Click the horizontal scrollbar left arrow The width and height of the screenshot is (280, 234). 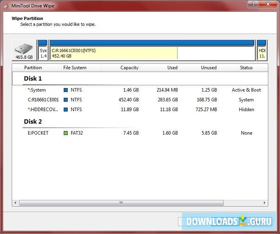point(15,203)
